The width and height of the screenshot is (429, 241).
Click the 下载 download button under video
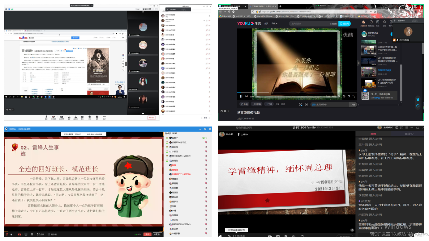pyautogui.click(x=269, y=104)
